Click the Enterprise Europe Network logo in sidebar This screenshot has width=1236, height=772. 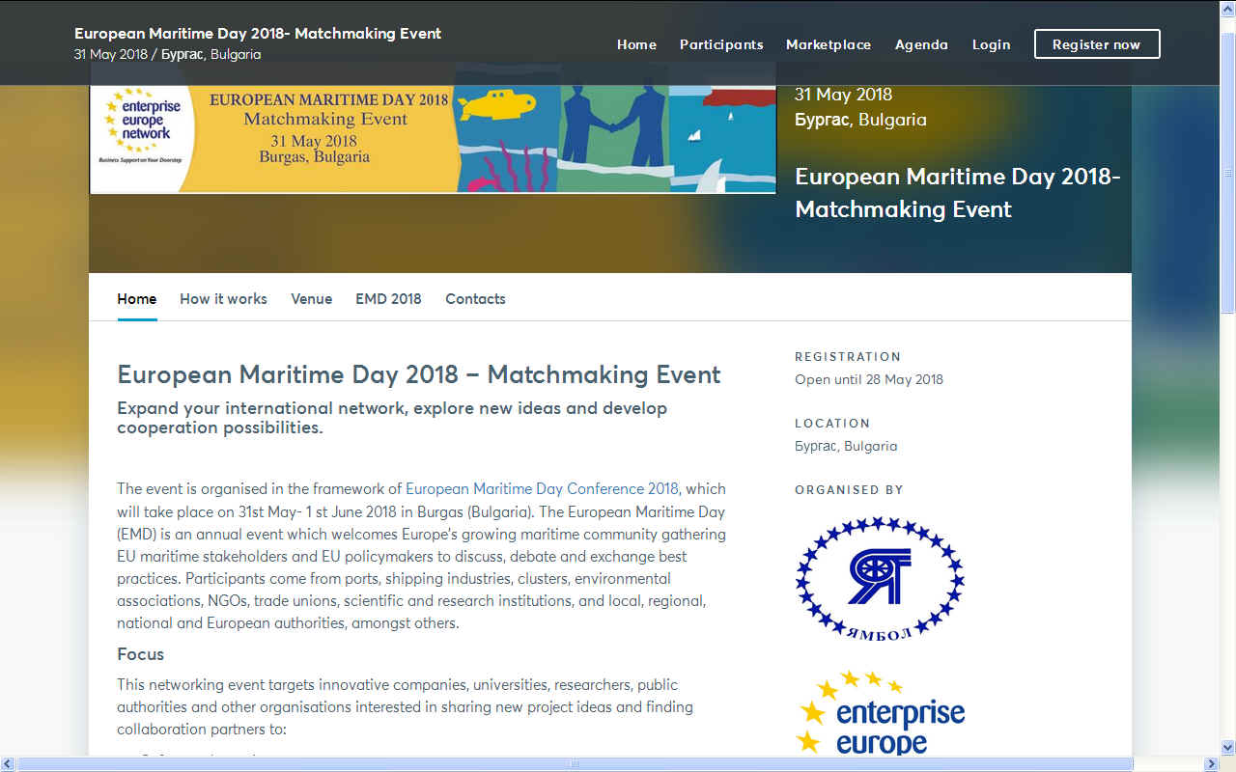pyautogui.click(x=880, y=714)
